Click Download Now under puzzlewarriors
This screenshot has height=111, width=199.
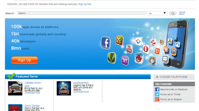pyautogui.click(x=81, y=92)
